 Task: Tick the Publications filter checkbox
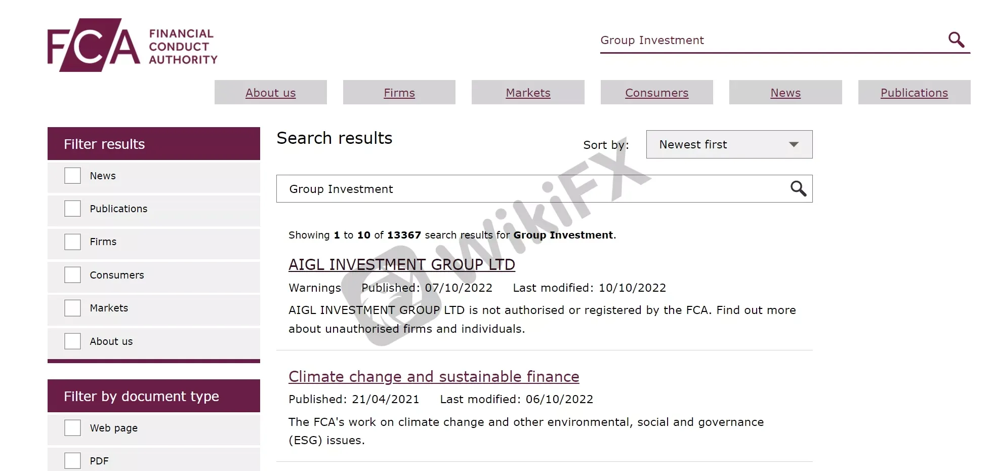pyautogui.click(x=72, y=209)
